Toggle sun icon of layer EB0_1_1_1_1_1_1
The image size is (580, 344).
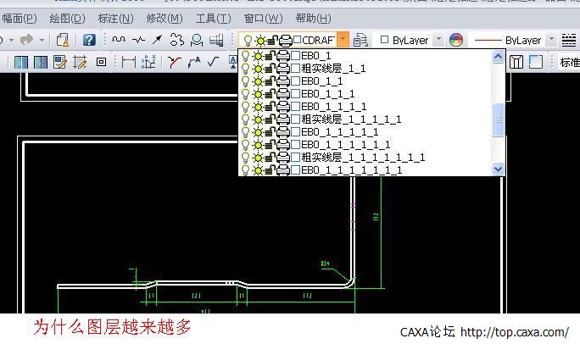[x=258, y=145]
